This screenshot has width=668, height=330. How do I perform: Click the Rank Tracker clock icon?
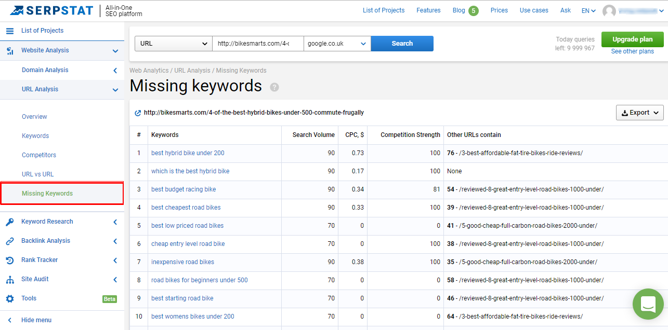click(x=10, y=260)
